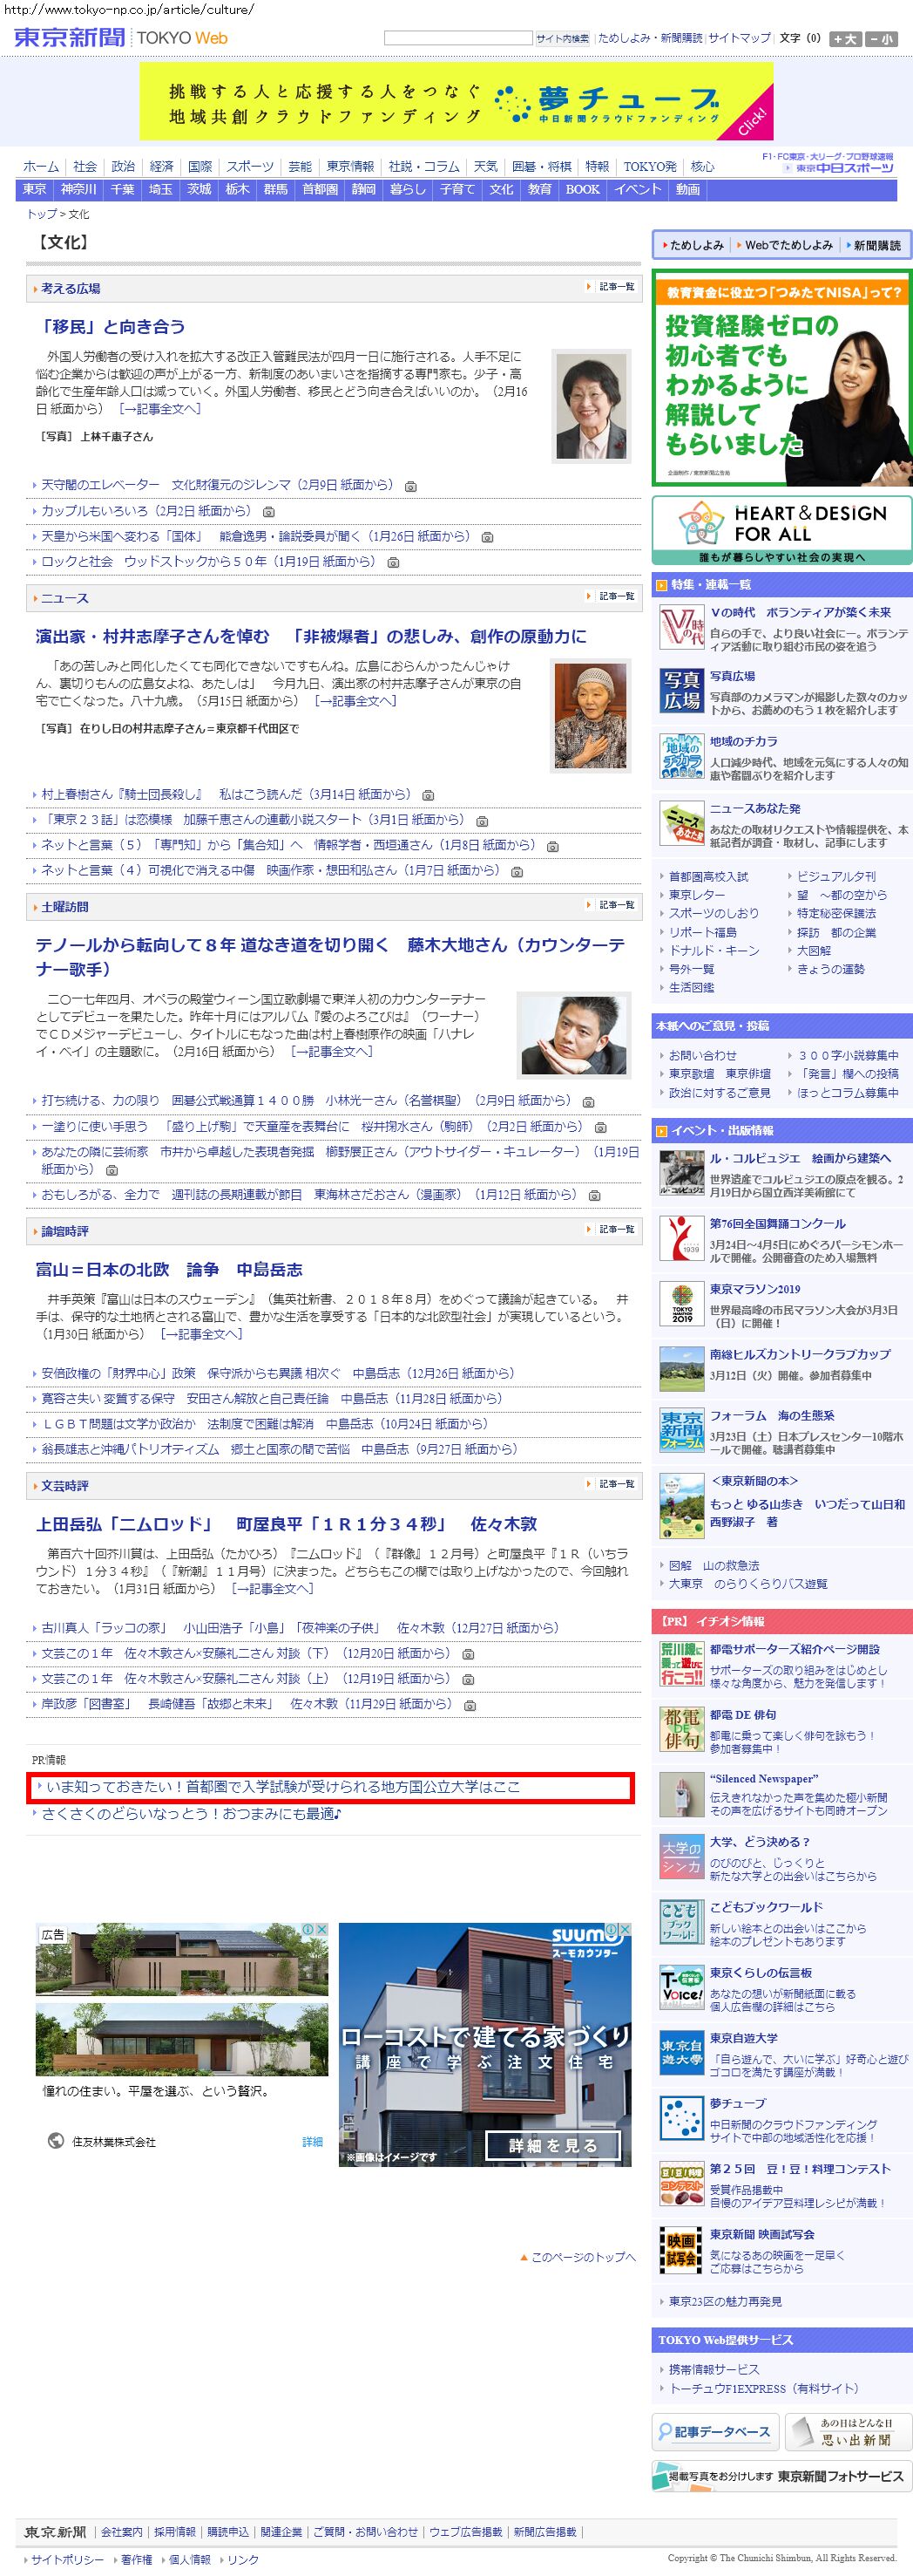Open the 村井志摩子さん photo
913x2576 pixels.
(592, 716)
